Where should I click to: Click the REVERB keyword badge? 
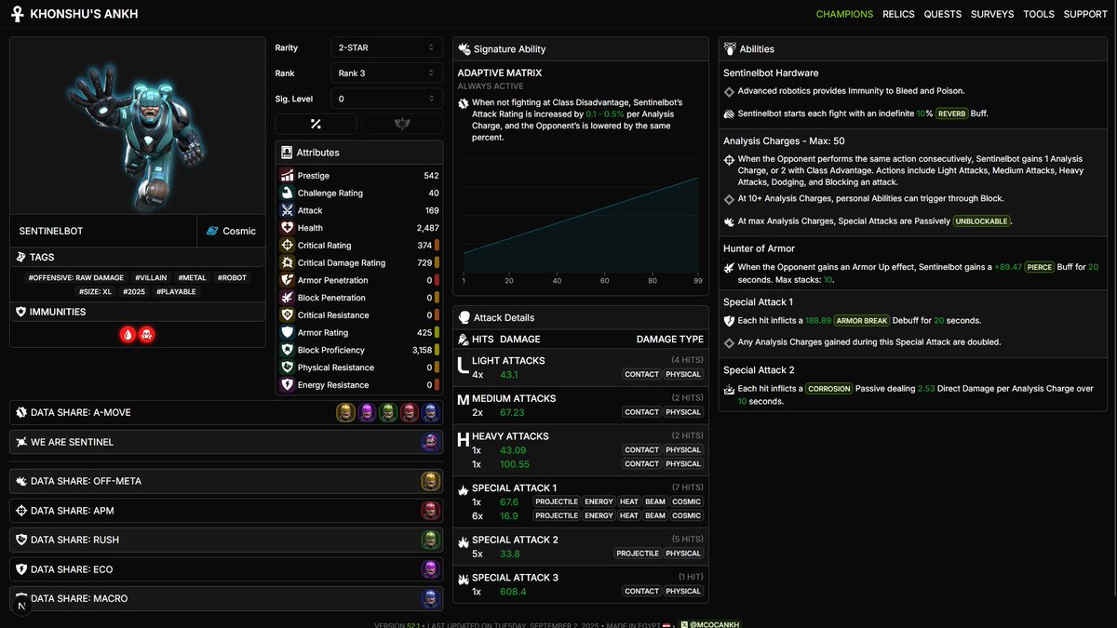click(x=952, y=114)
